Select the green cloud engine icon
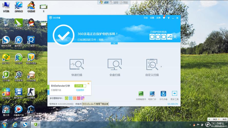The image size is (228, 128). [66, 98]
